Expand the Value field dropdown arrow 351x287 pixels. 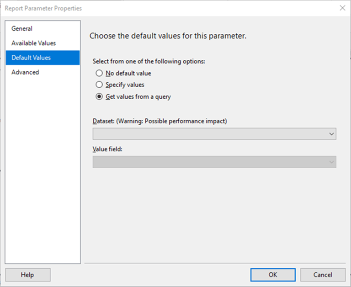[331, 162]
